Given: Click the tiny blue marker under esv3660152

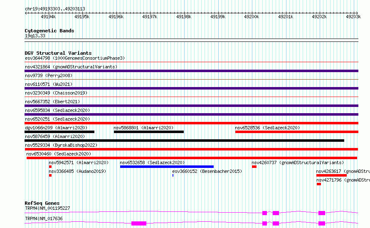Looking at the screenshot, I should pos(173,175).
